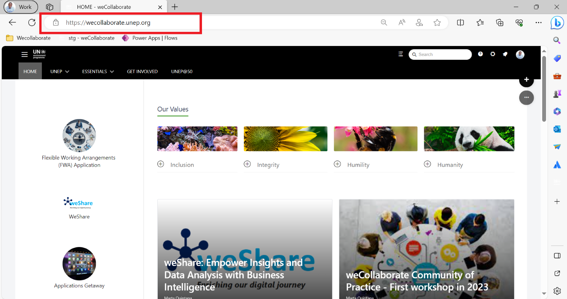Open tab actions menu icon

pyautogui.click(x=50, y=7)
